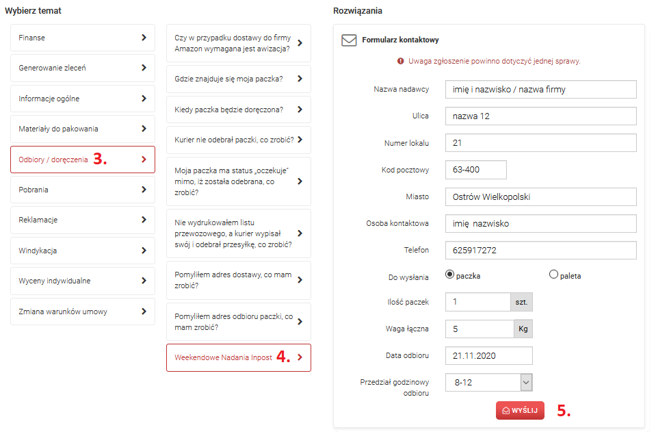Click the arrow next to Gdzie znajduje się moja paczka
This screenshot has height=432, width=656.
[x=300, y=79]
